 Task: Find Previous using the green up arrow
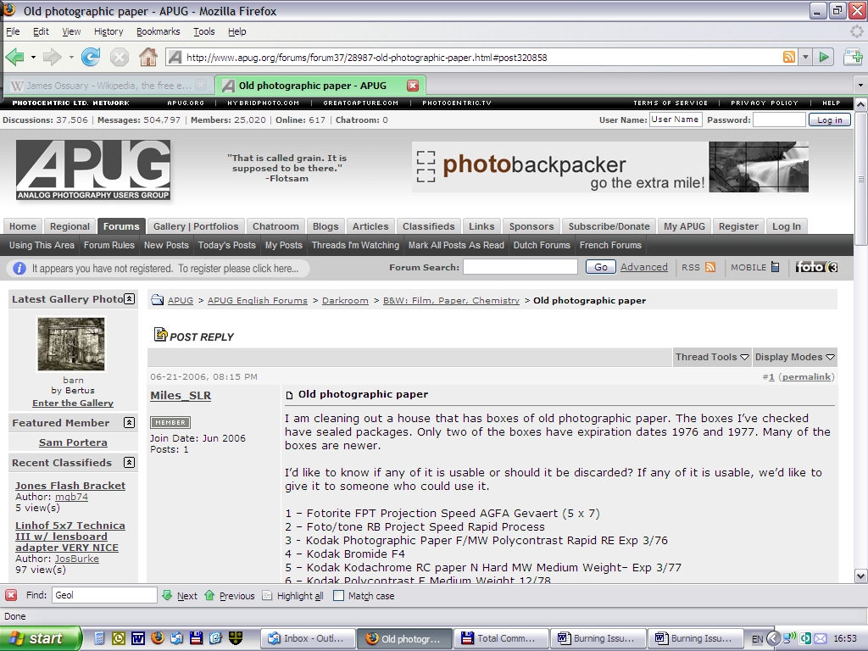coord(209,595)
